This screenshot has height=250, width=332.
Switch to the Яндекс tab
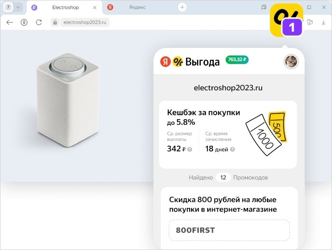137,8
